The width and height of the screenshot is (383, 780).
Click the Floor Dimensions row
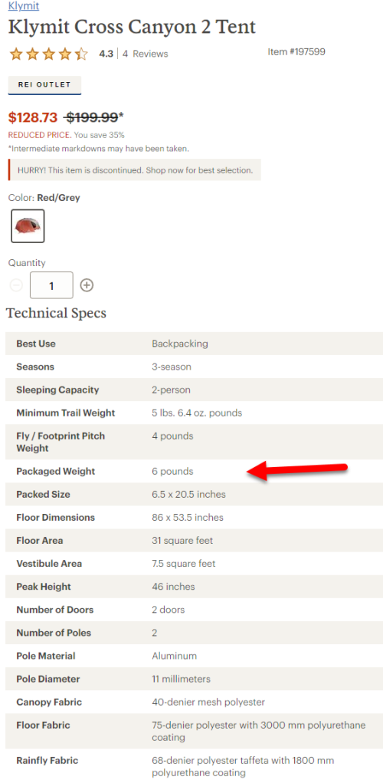[x=195, y=518]
